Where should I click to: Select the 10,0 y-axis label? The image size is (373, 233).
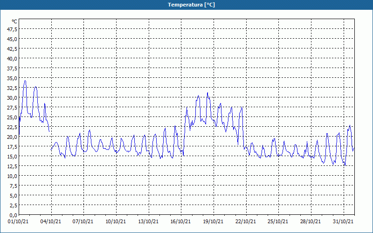[x=13, y=176]
